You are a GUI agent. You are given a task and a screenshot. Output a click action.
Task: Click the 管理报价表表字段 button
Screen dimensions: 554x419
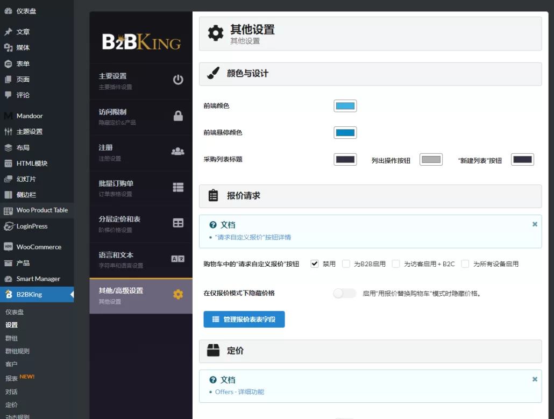[x=244, y=319]
